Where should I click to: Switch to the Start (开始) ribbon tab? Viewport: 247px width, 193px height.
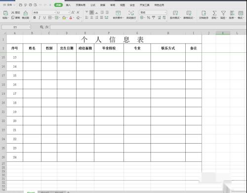tap(59, 5)
